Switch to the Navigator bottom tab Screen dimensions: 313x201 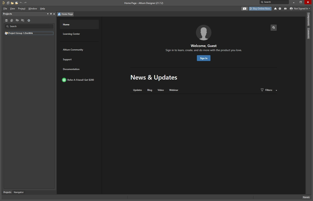(x=19, y=192)
